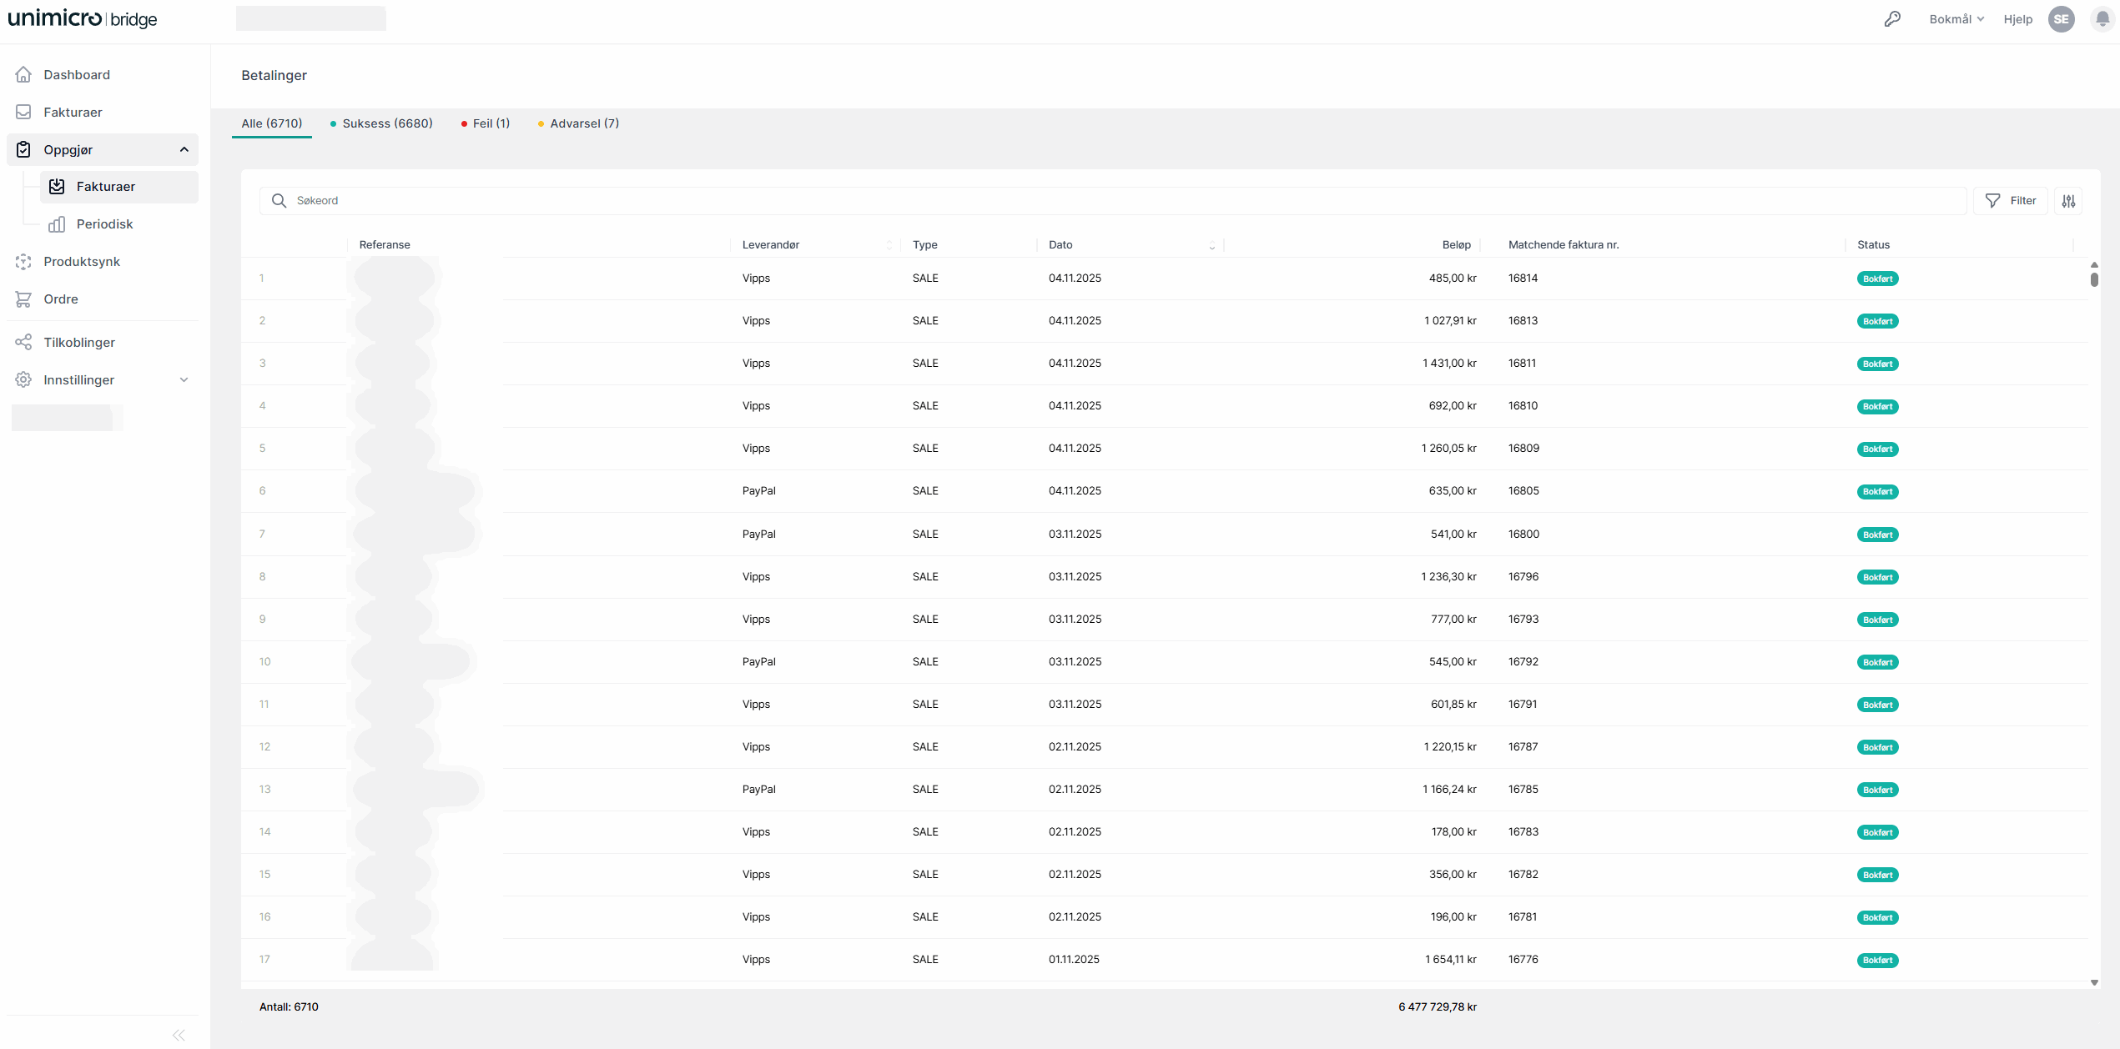Collapse the Oppgjør menu section
The image size is (2120, 1049).
pos(184,149)
